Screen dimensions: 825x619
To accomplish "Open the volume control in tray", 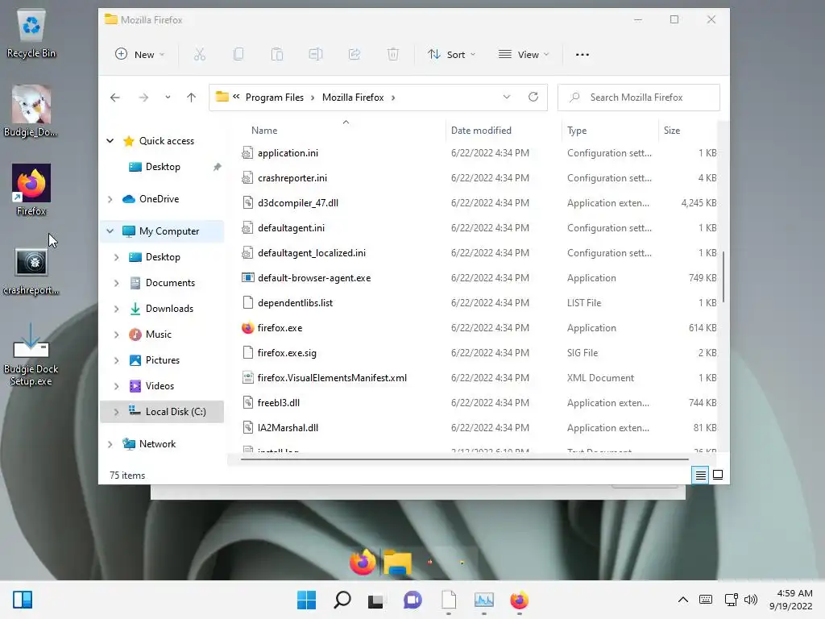I will tap(751, 600).
